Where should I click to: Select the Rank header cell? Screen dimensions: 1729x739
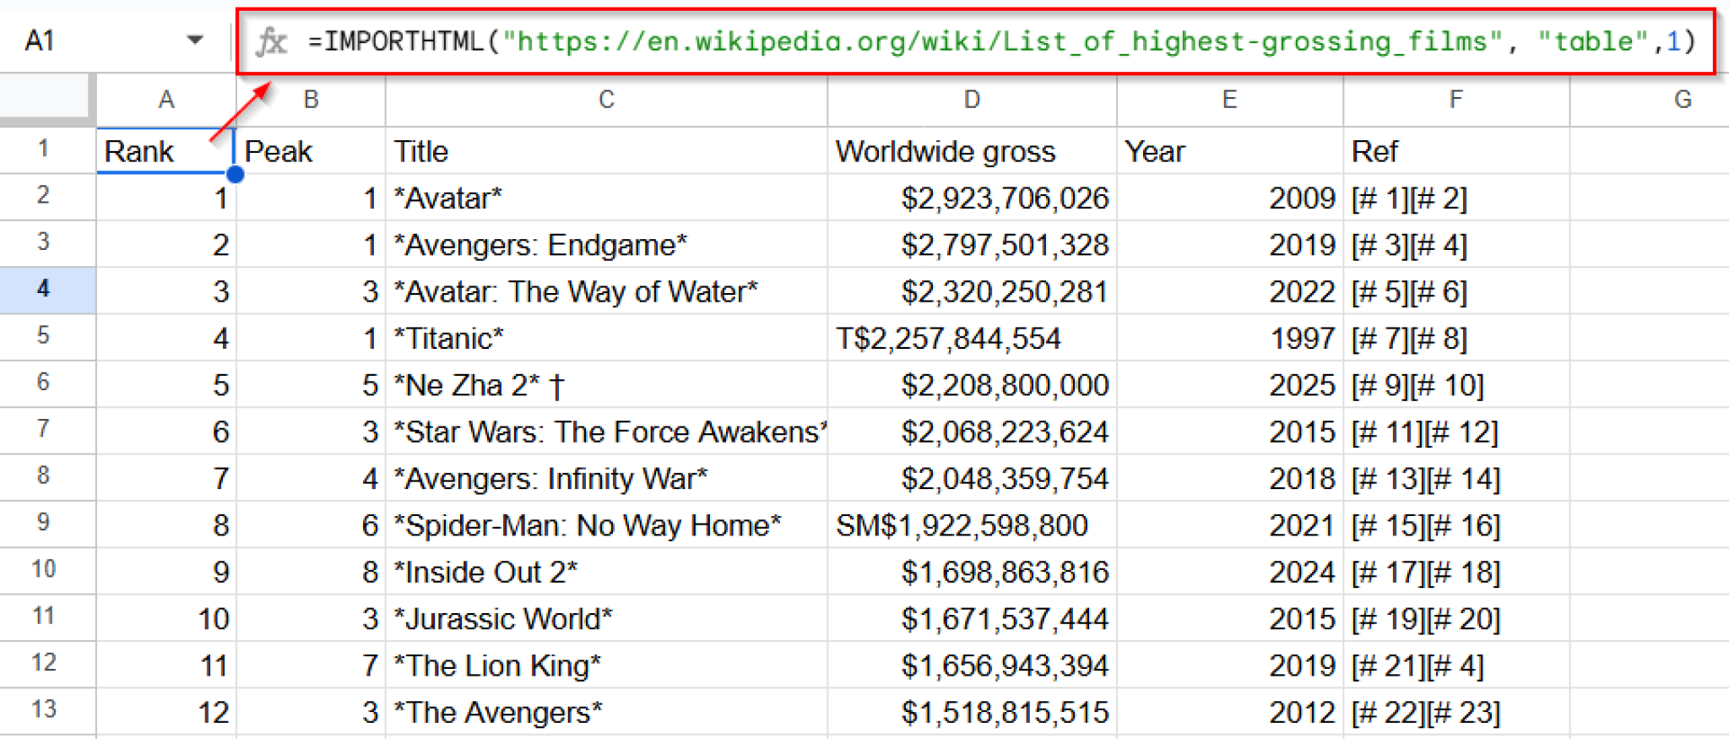tap(164, 151)
